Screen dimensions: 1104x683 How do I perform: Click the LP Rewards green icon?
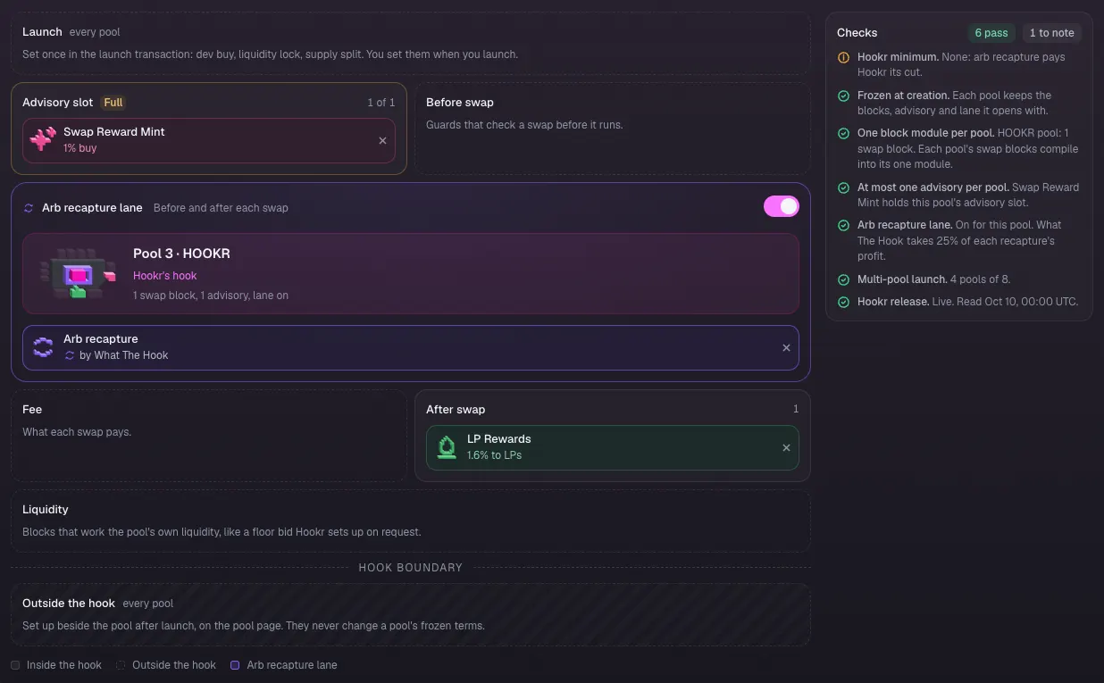click(447, 447)
